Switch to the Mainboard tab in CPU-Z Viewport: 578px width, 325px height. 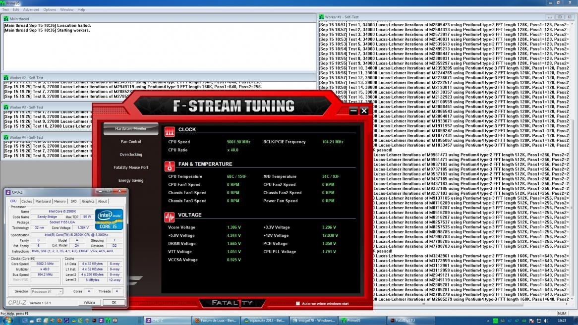[x=43, y=201]
